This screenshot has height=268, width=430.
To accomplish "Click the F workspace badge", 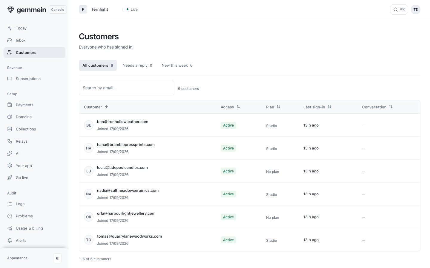I will [83, 10].
